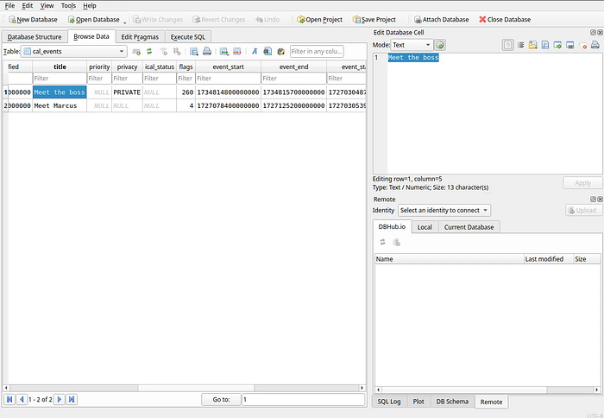Screen dimensions: 604x418
Task: Open the File menu
Action: pos(9,6)
